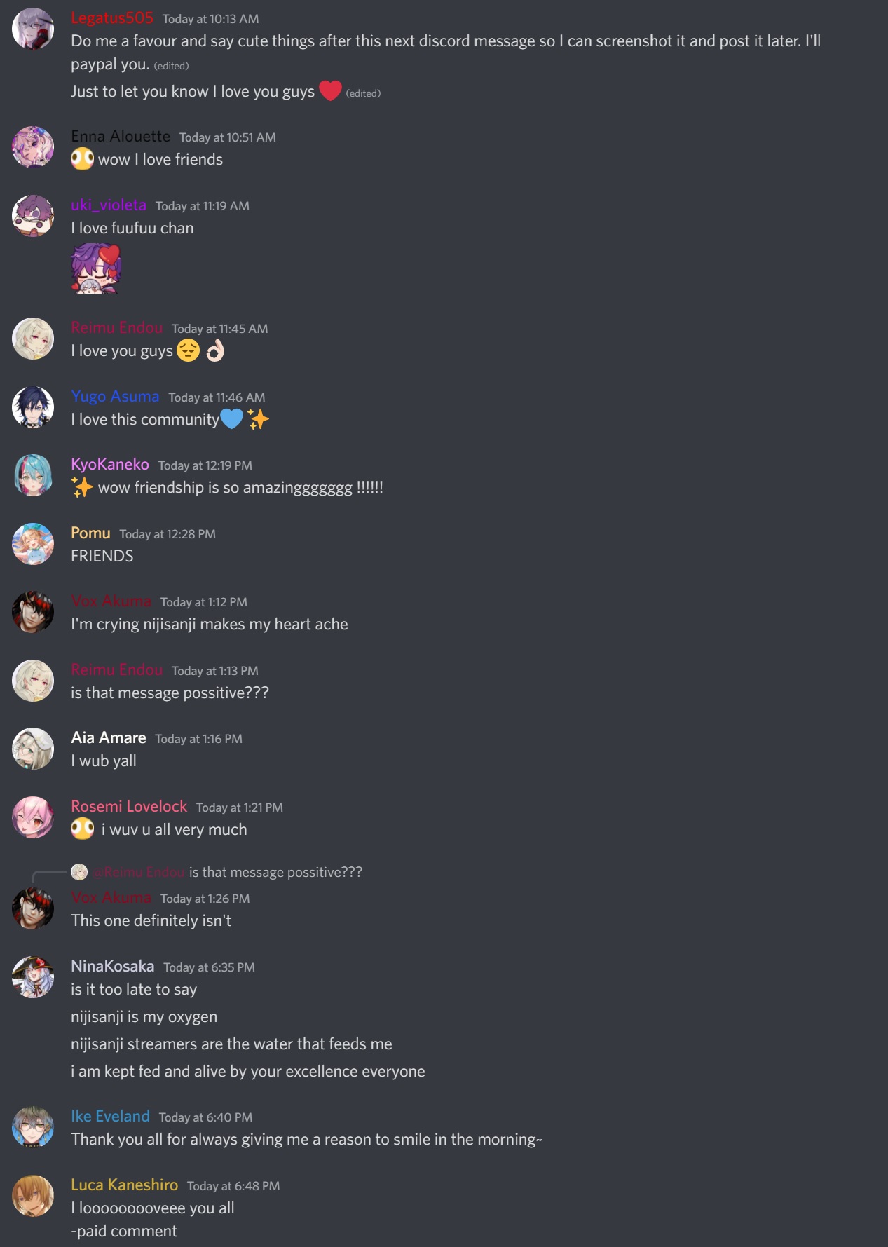888x1247 pixels.
Task: Click the Ike Eveland username
Action: point(110,1116)
